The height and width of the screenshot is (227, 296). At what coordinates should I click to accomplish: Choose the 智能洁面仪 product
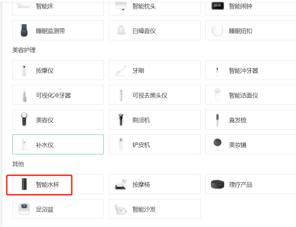[x=250, y=95]
